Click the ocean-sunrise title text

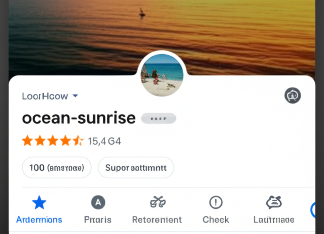(78, 118)
